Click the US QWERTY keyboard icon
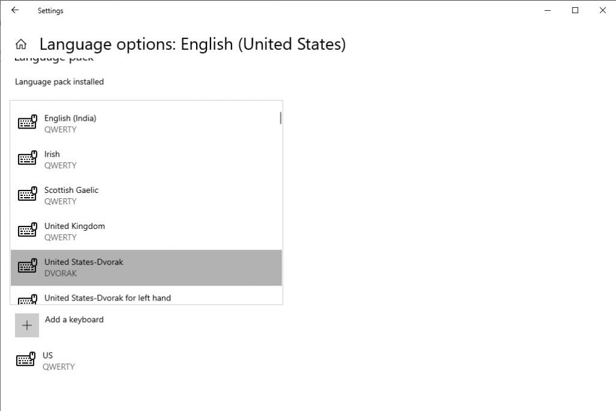 click(27, 359)
